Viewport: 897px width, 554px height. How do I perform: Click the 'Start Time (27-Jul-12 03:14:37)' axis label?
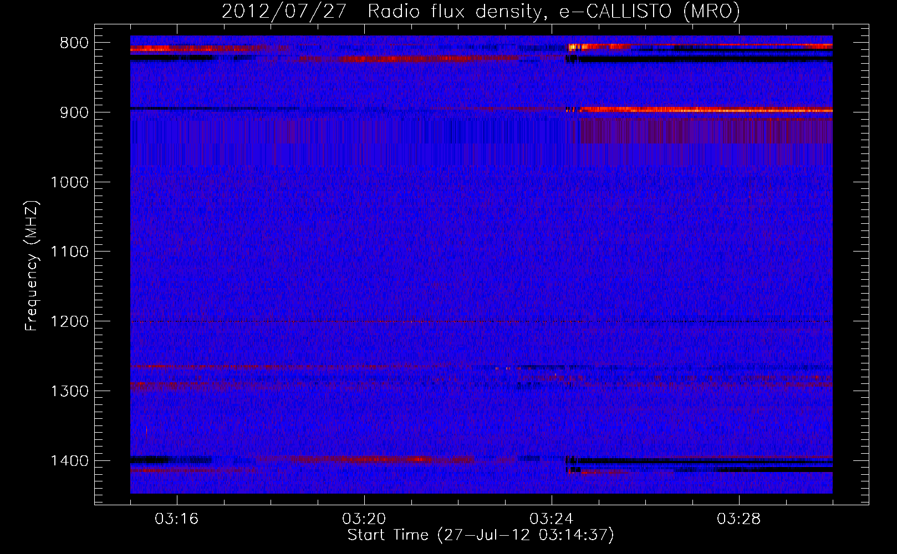point(481,535)
